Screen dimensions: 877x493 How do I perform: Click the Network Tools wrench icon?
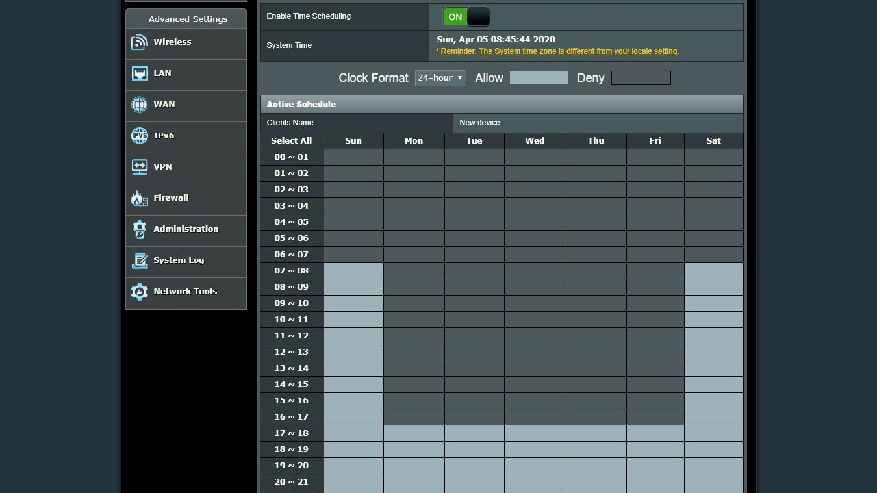coord(139,292)
